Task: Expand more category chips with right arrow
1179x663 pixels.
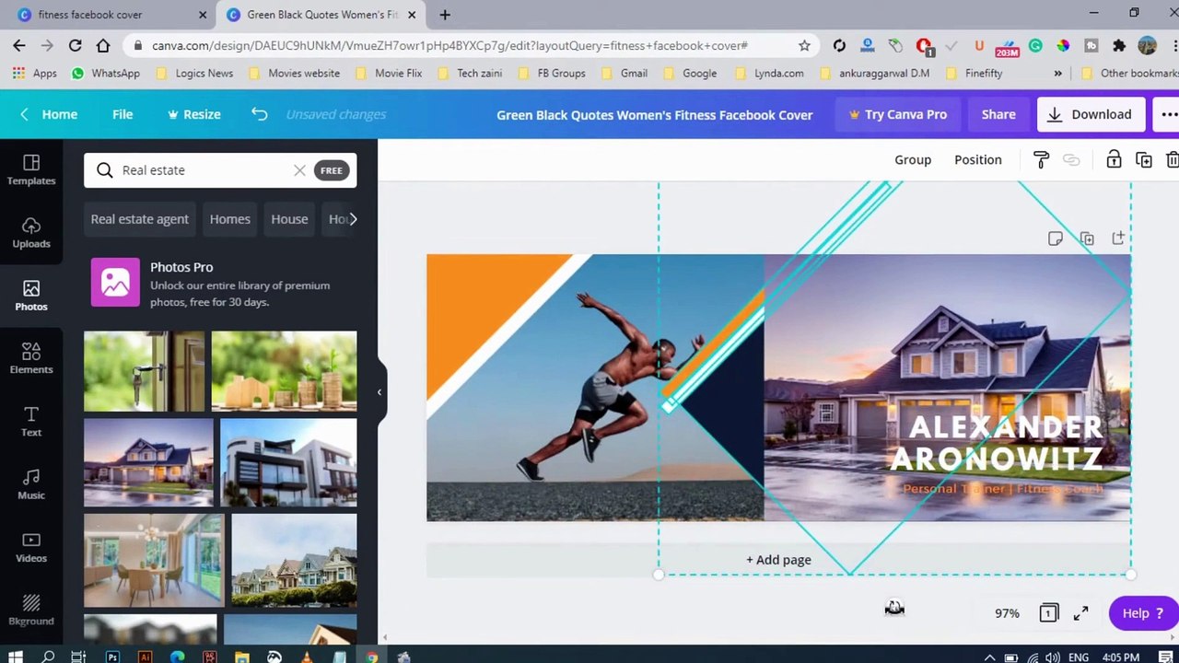Action: tap(353, 219)
